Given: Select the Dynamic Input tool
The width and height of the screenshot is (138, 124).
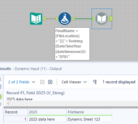Looking at the screenshot, I should coord(101,18).
